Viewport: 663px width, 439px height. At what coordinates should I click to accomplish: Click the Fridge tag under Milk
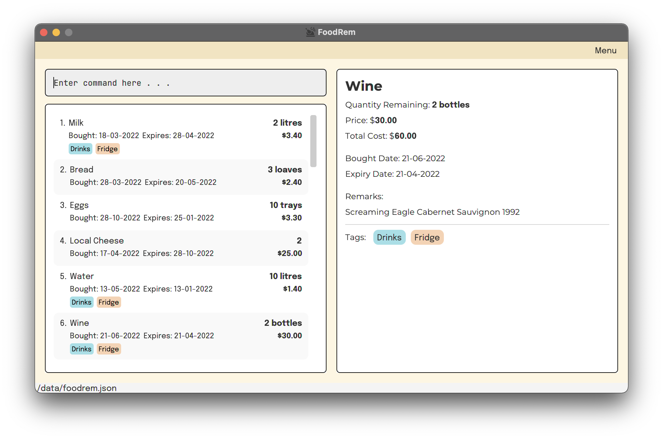pyautogui.click(x=107, y=149)
